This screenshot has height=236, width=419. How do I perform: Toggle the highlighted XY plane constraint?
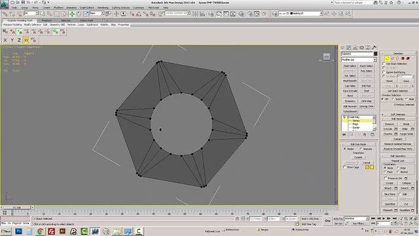pos(26,40)
